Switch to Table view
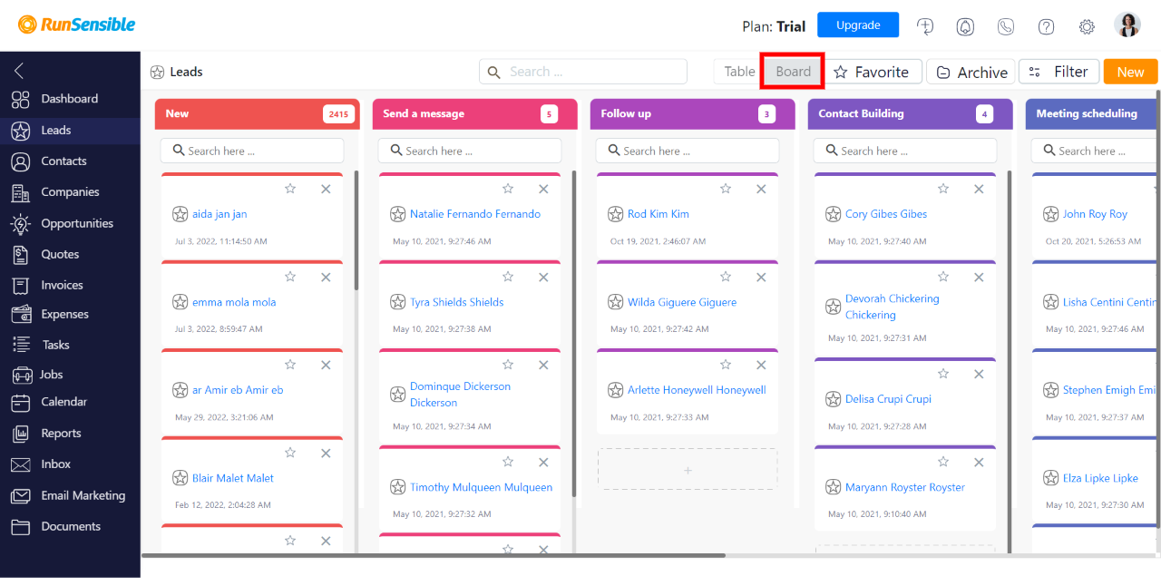 (x=739, y=72)
